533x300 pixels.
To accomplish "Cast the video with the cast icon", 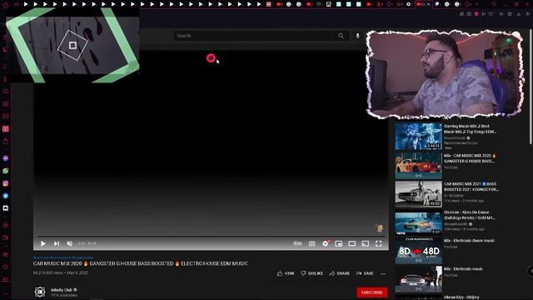I will point(365,243).
